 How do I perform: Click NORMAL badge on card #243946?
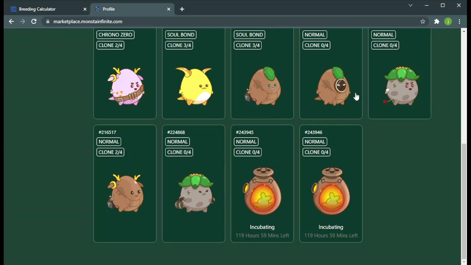tap(315, 142)
